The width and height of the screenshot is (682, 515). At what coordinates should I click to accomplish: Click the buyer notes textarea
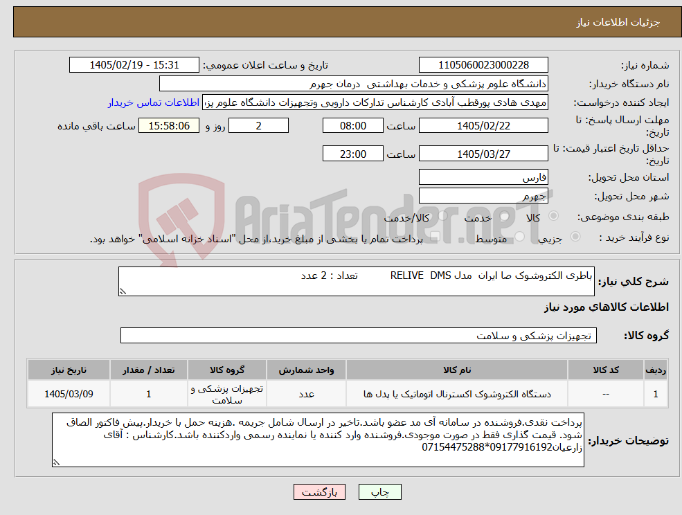[x=318, y=440]
